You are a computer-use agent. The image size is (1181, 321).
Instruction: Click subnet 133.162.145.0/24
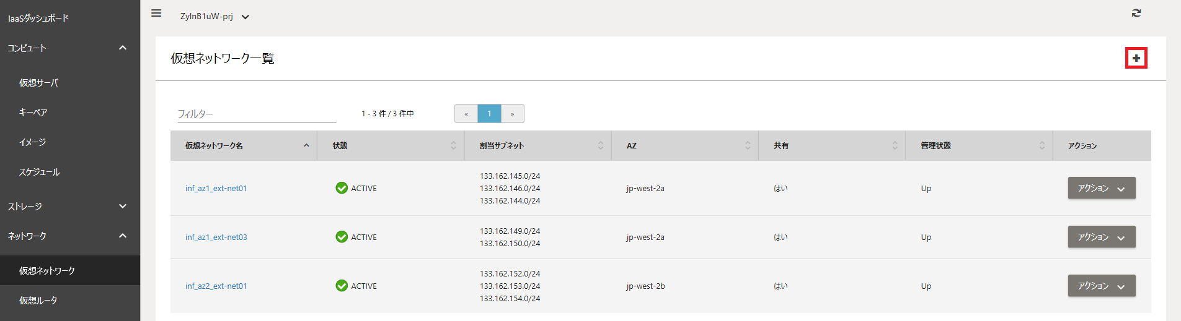[510, 176]
